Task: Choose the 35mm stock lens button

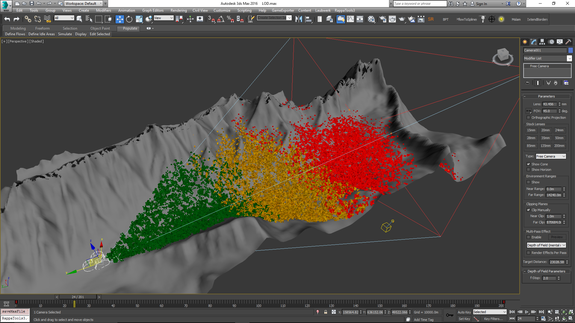Action: pos(545,138)
